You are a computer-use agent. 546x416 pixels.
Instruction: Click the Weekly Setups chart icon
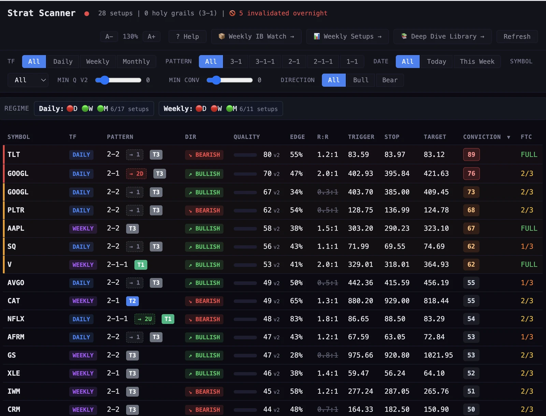317,36
